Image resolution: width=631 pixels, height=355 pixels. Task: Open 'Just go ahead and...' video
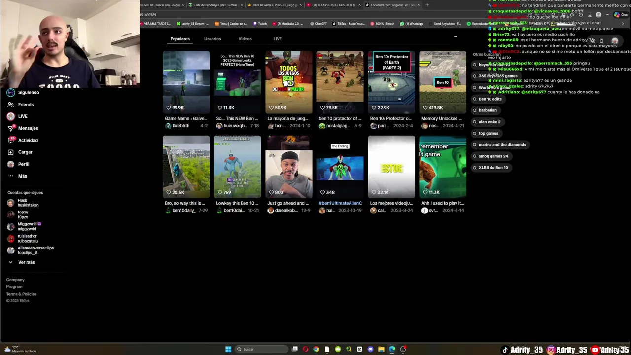[289, 167]
